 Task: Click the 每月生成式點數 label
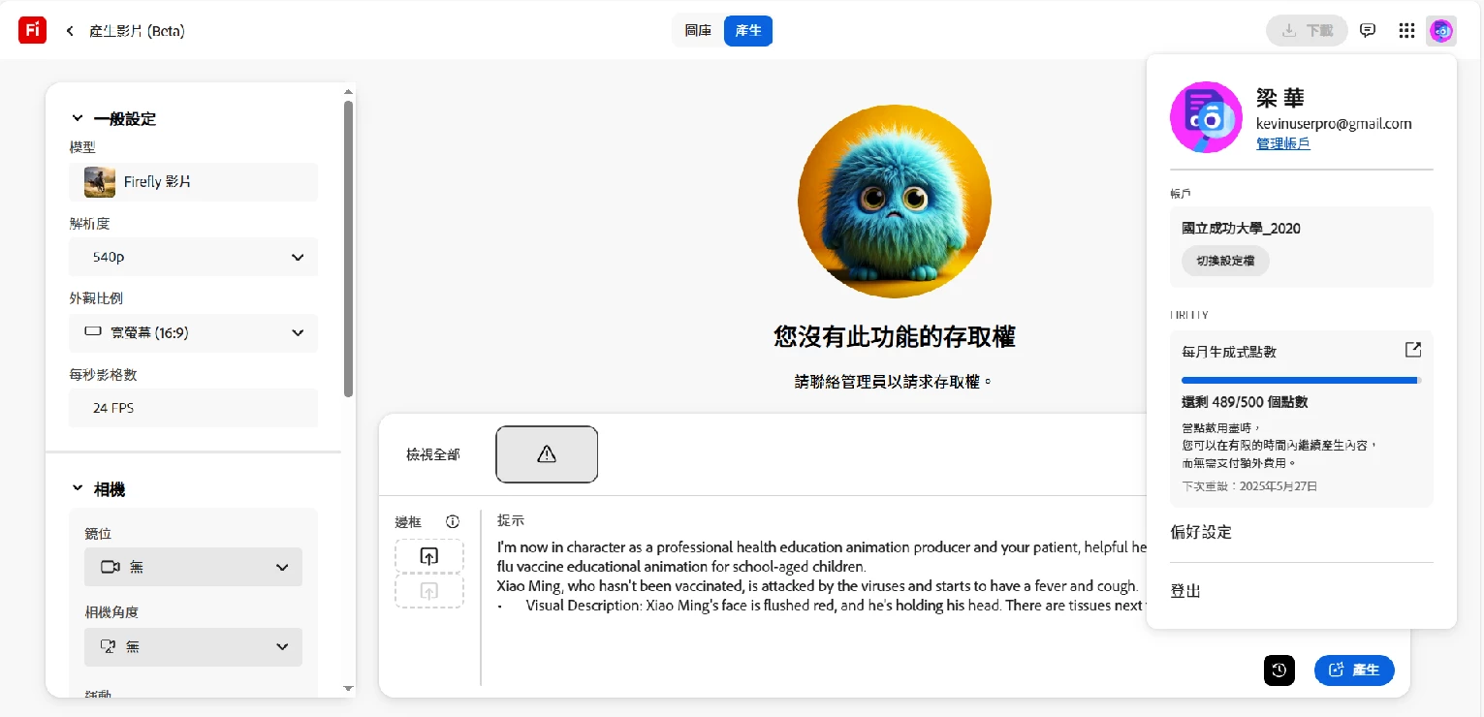[x=1229, y=352]
